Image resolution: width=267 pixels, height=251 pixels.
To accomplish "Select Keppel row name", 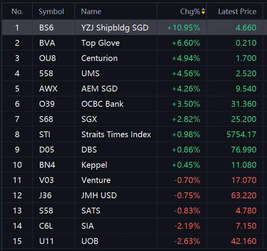I will click(94, 165).
